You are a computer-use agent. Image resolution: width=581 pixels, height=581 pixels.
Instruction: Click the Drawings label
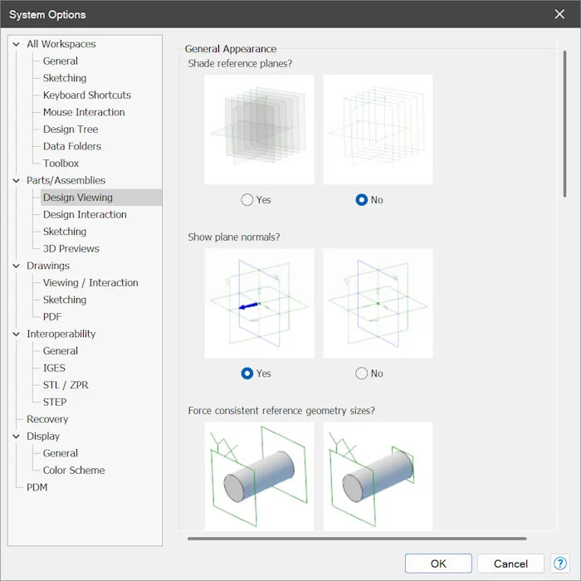point(48,266)
